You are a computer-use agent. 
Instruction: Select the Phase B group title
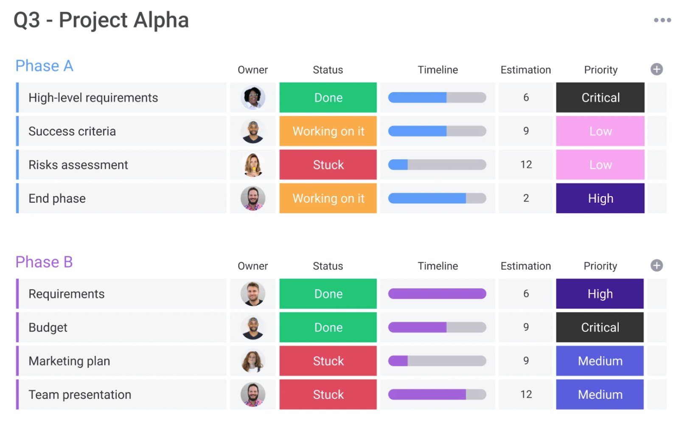[44, 262]
